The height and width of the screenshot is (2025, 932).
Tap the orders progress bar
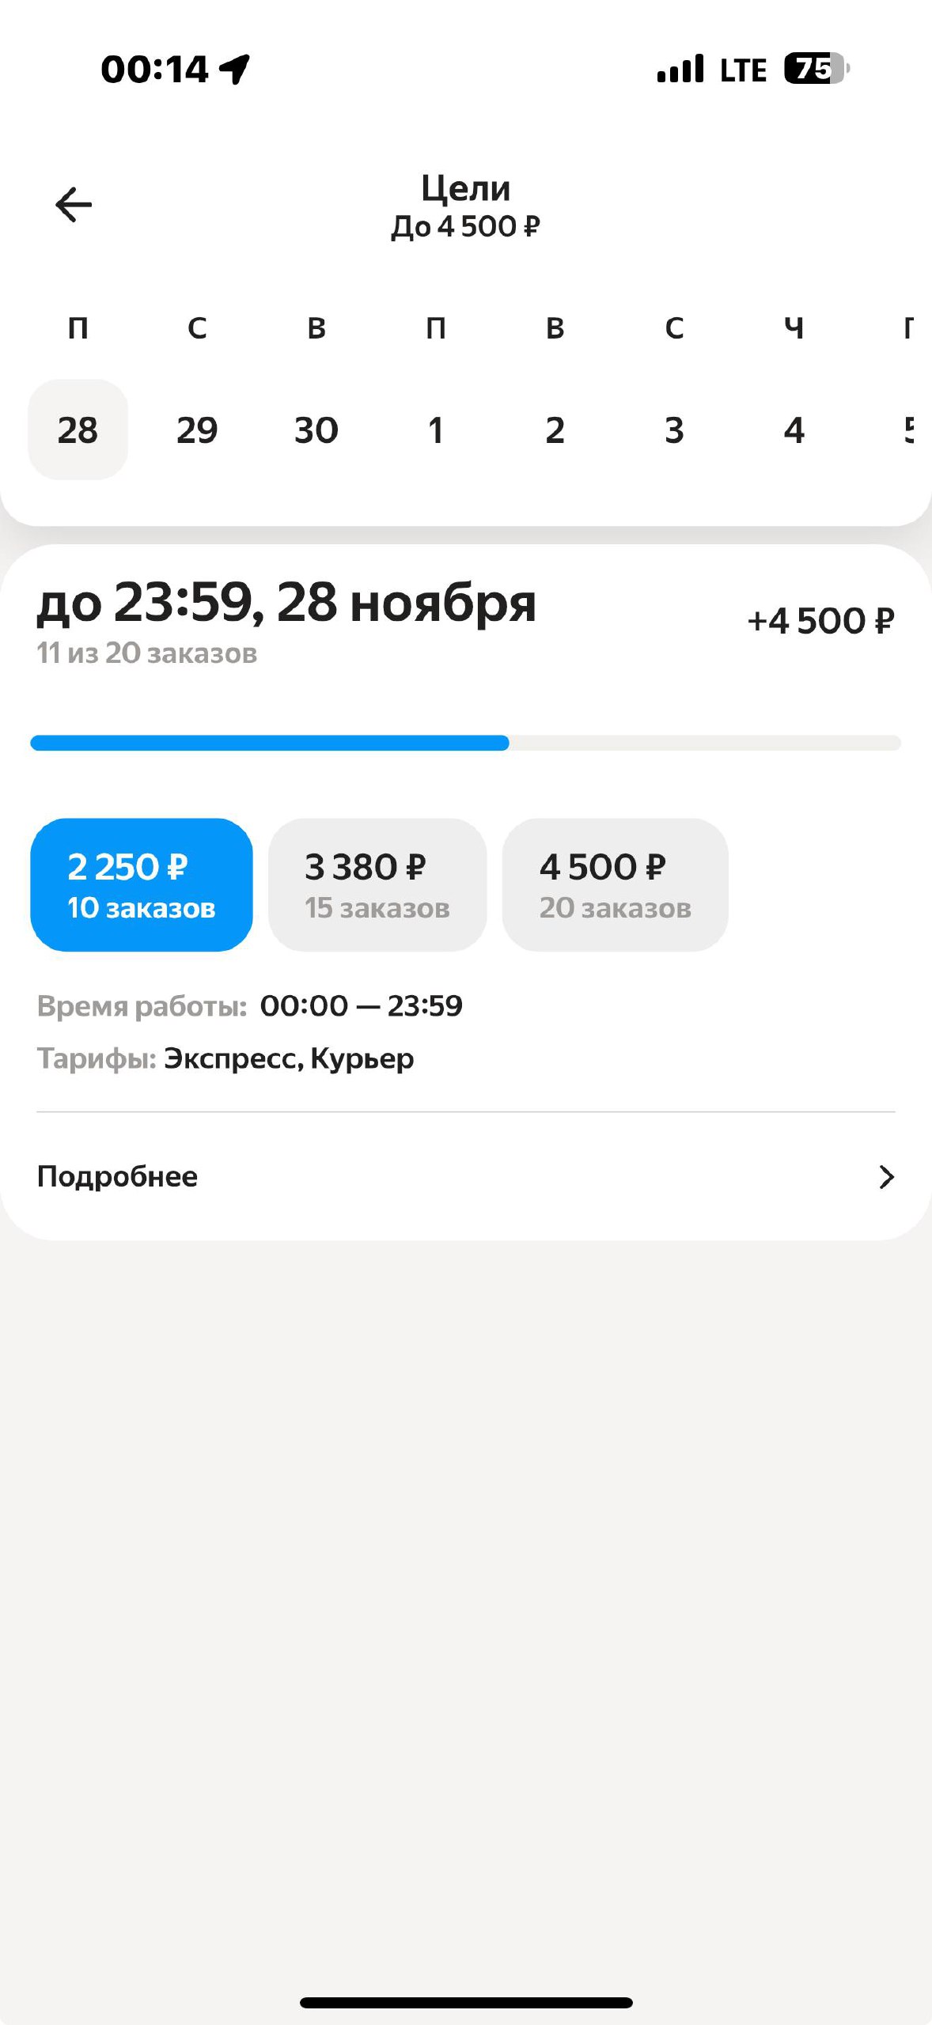465,743
